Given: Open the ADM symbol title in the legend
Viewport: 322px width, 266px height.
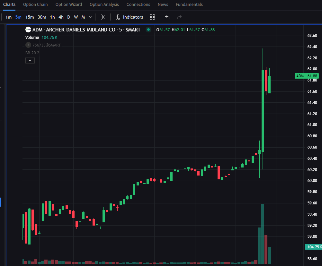Looking at the screenshot, I should 86,30.
